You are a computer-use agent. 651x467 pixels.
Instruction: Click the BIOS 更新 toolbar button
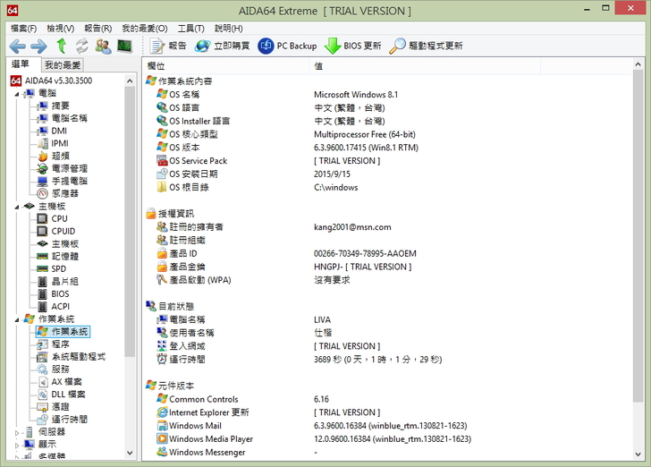tap(352, 46)
